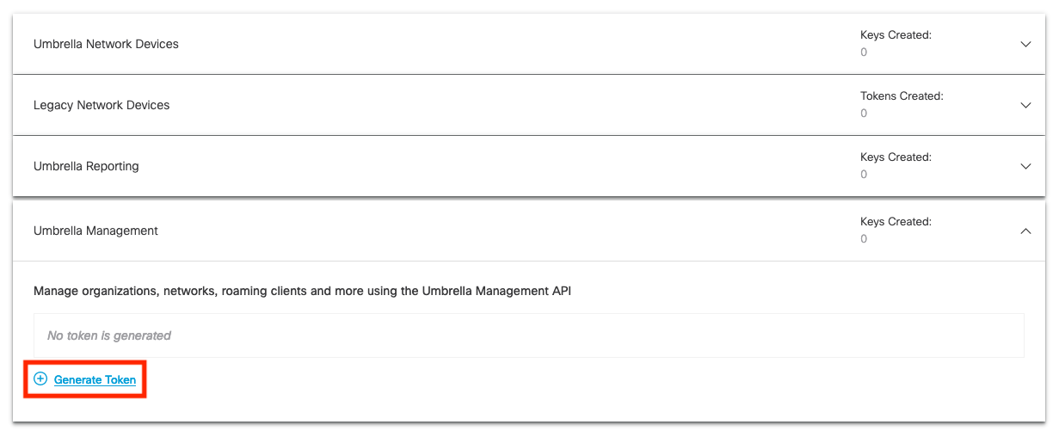Select the Umbrella Management title
This screenshot has width=1059, height=437.
tap(95, 231)
